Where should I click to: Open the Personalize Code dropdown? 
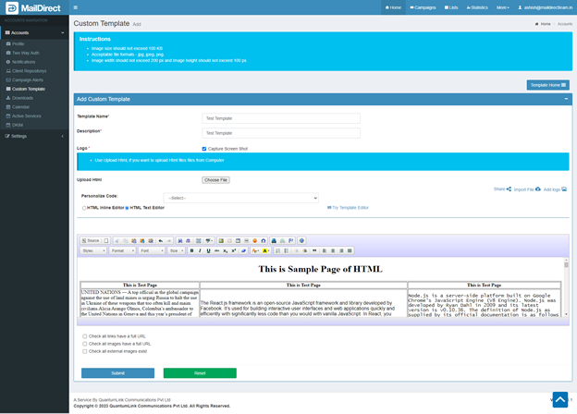coord(240,198)
